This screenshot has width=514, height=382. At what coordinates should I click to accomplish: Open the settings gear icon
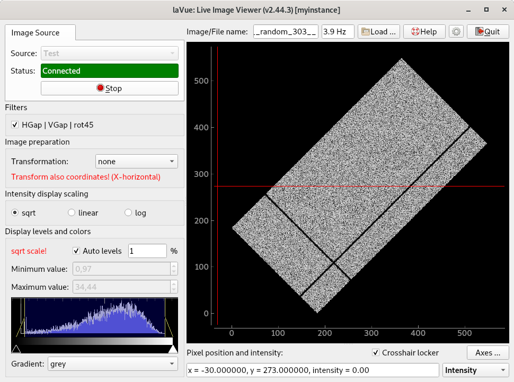point(456,32)
